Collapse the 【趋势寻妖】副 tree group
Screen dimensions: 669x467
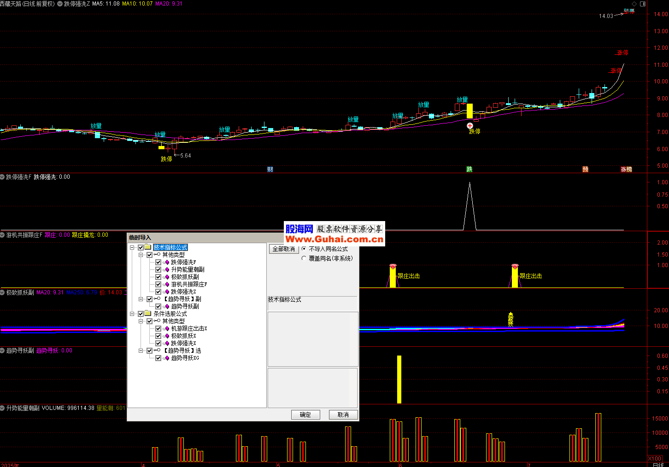click(141, 299)
